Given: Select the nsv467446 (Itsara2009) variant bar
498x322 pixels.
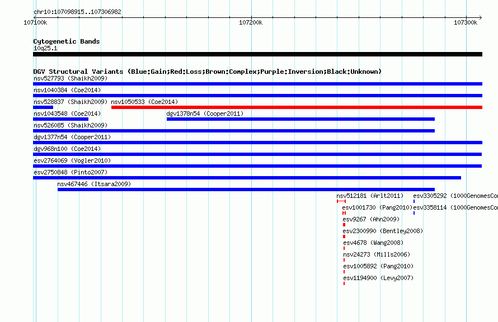Looking at the screenshot, I should (x=246, y=190).
